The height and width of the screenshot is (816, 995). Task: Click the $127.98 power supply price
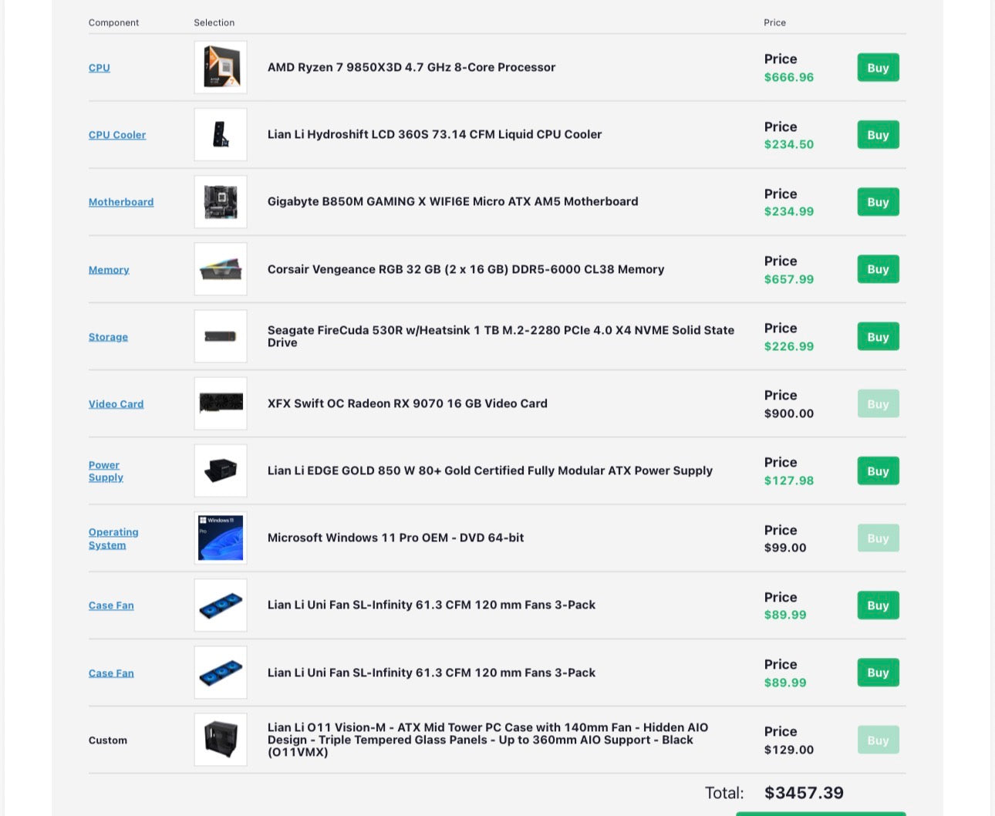click(788, 480)
